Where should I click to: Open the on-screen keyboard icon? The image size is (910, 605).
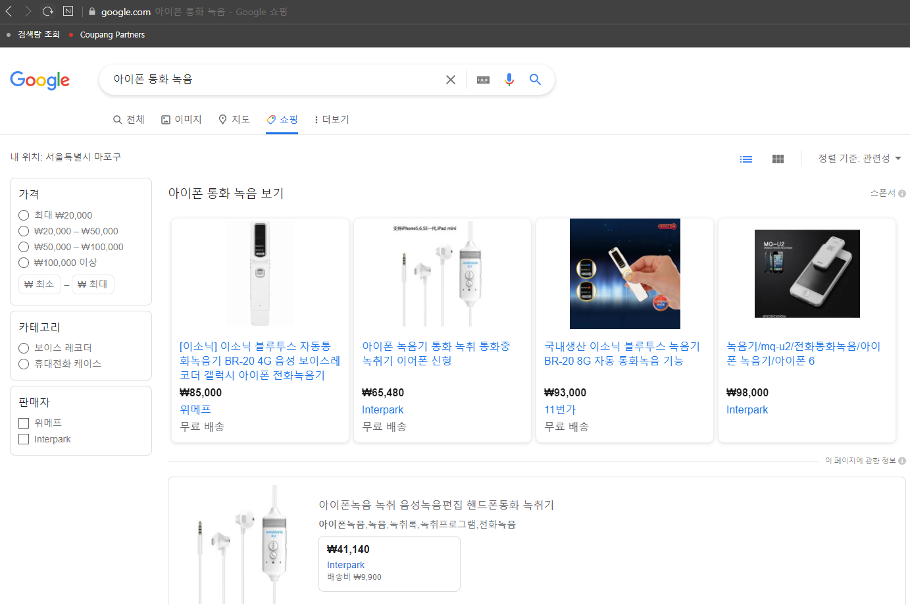(483, 80)
